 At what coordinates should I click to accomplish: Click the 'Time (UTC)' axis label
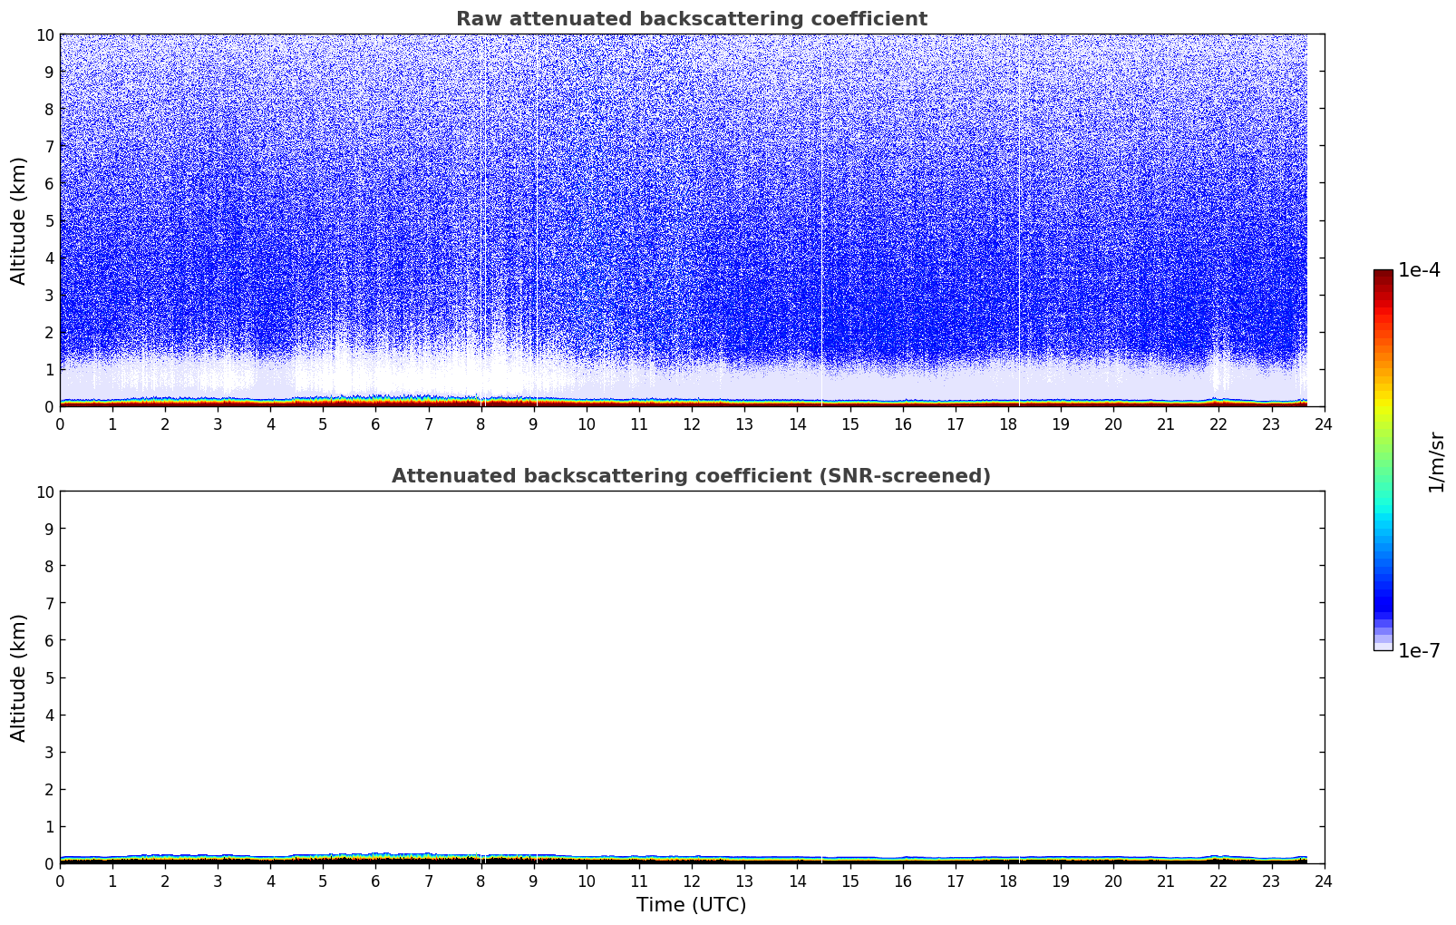coord(691,905)
